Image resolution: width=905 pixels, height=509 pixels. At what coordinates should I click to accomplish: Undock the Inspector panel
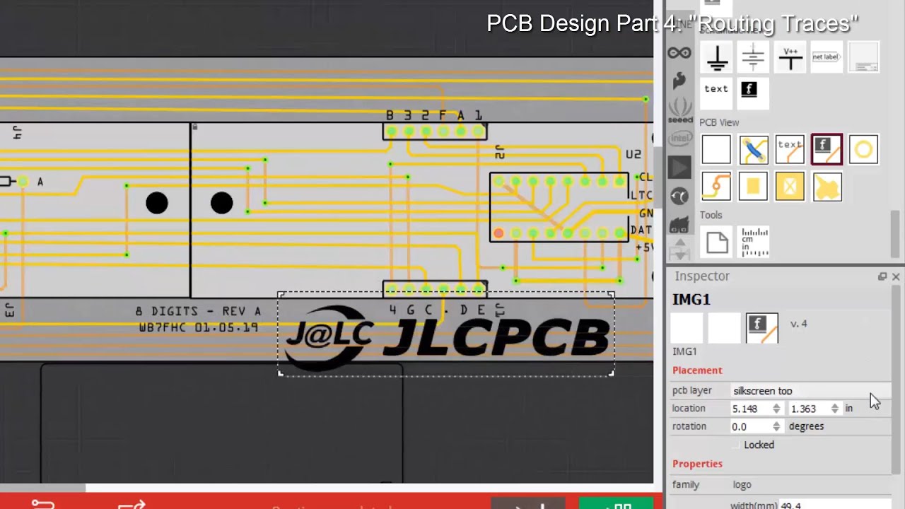coord(882,276)
